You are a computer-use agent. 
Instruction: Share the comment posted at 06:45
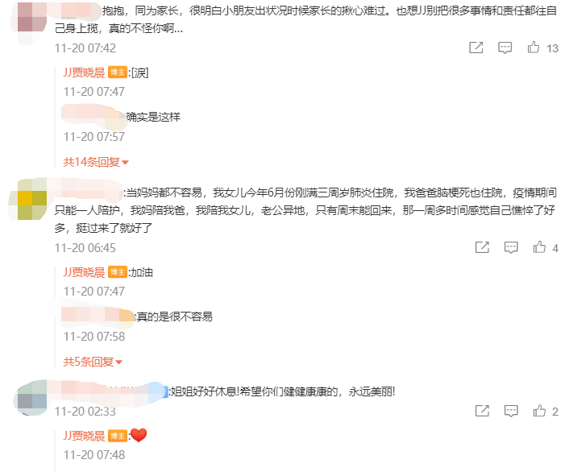[482, 247]
